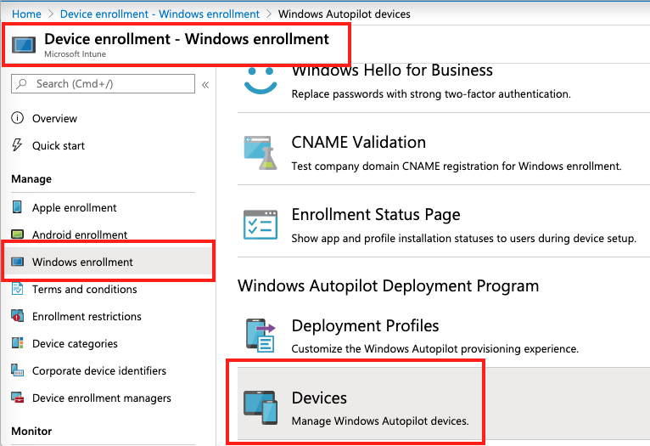This screenshot has width=650, height=446.
Task: Click the Microsoft Intune subtitle text
Action: coord(75,54)
